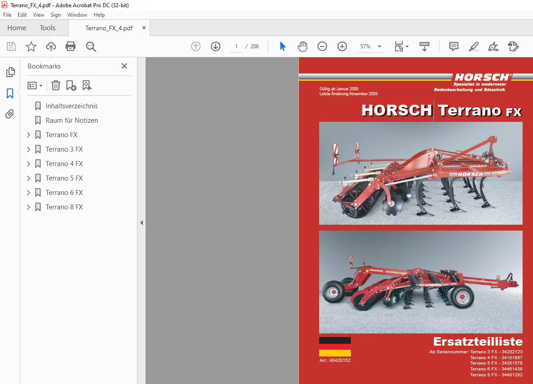Select the Terrano 8 FX bookmark label

click(64, 207)
